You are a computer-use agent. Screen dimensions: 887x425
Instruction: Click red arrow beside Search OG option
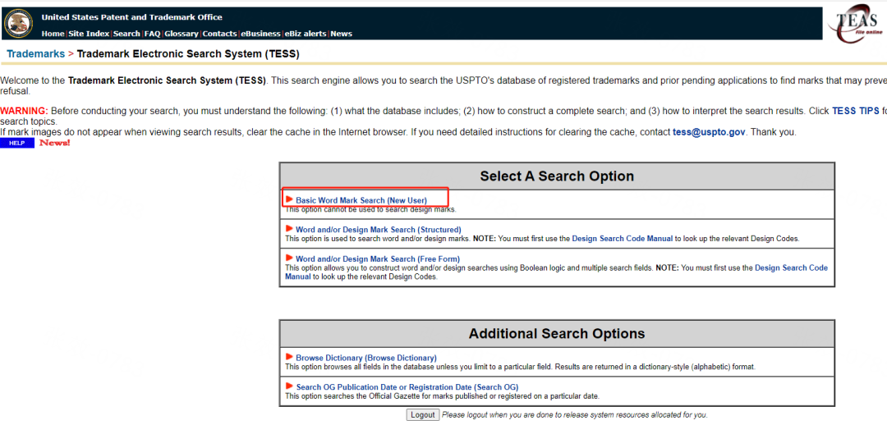pos(290,386)
